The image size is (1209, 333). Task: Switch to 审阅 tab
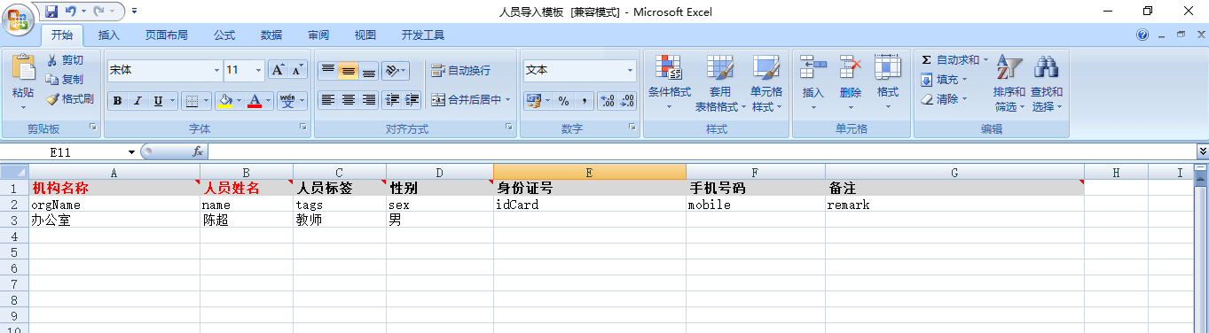point(318,35)
